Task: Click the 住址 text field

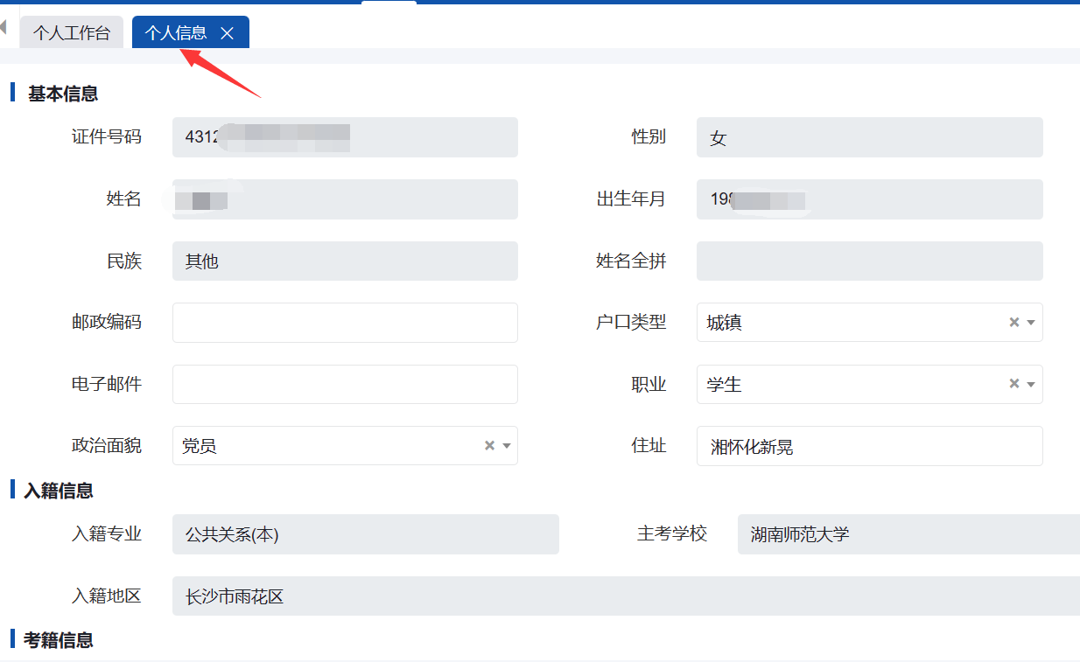Action: 869,446
